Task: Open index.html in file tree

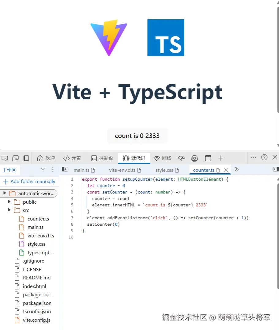Action: click(x=34, y=286)
